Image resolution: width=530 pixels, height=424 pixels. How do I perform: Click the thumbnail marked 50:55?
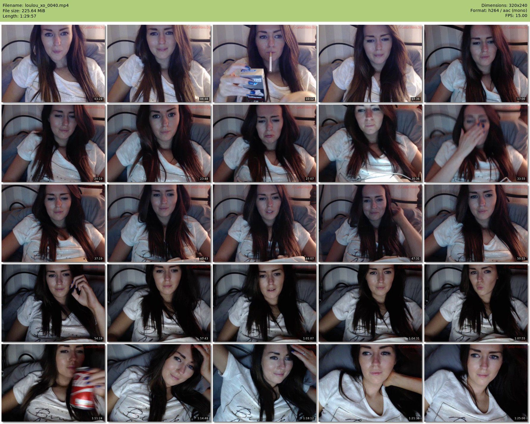point(476,223)
